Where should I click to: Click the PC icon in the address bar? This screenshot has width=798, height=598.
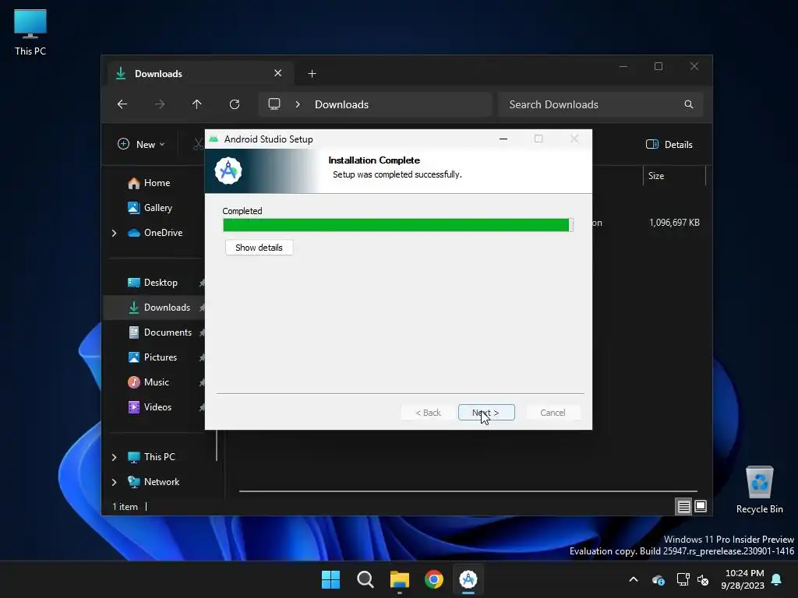(274, 104)
